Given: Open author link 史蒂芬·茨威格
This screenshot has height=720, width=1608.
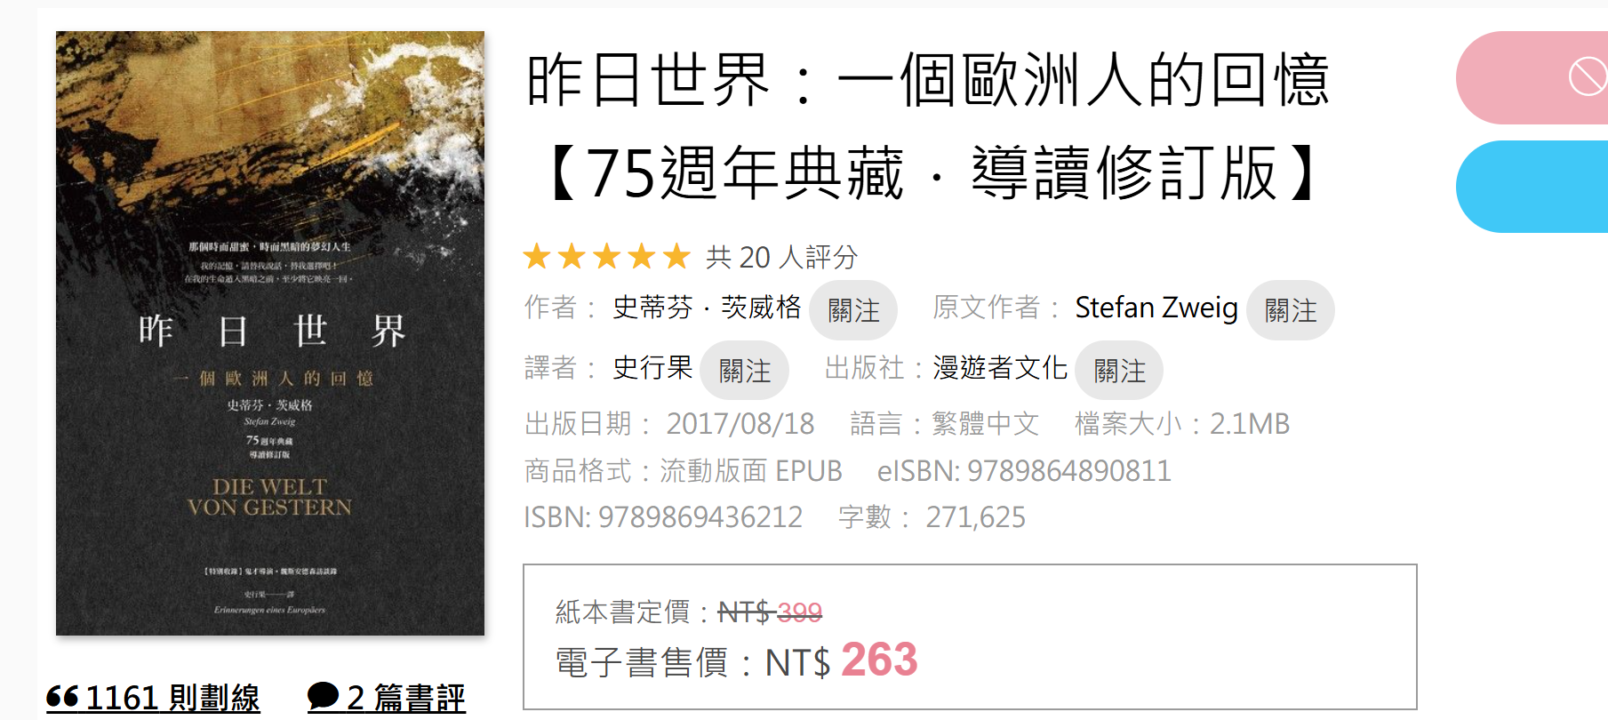Looking at the screenshot, I should coord(707,308).
